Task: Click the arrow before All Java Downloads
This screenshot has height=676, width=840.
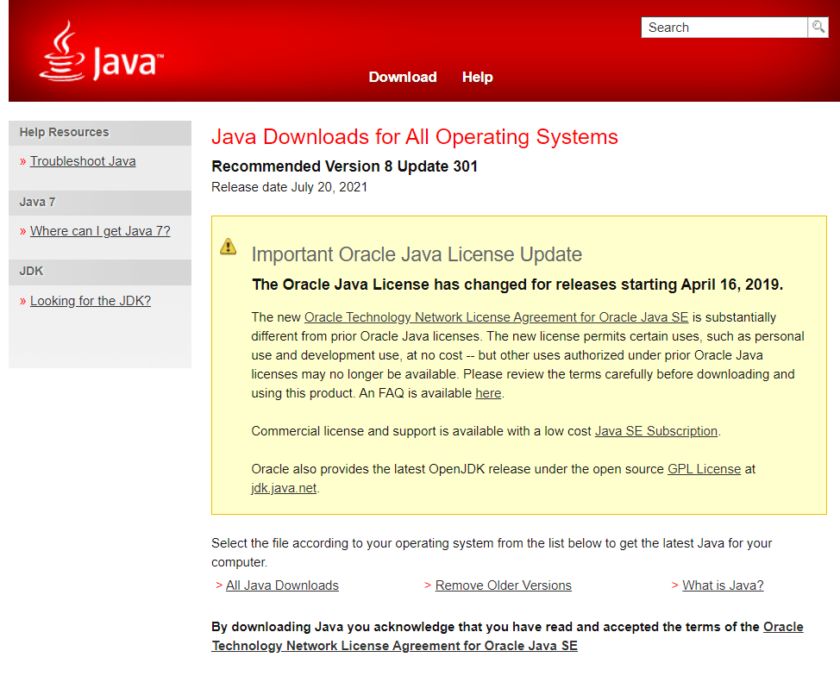Action: click(218, 585)
